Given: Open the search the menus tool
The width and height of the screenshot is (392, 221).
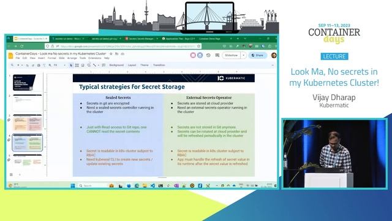Looking at the screenshot, I should click(12, 65).
